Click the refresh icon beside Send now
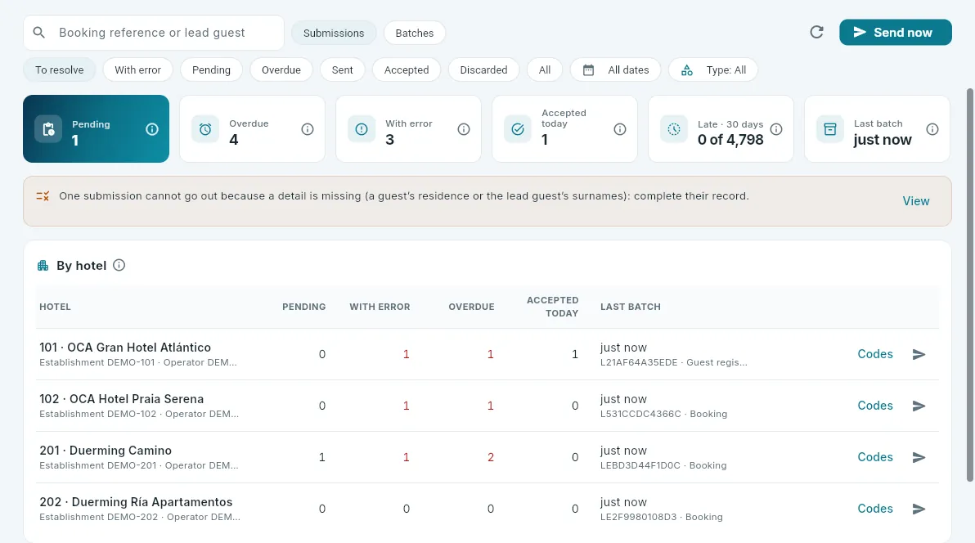 click(x=816, y=33)
